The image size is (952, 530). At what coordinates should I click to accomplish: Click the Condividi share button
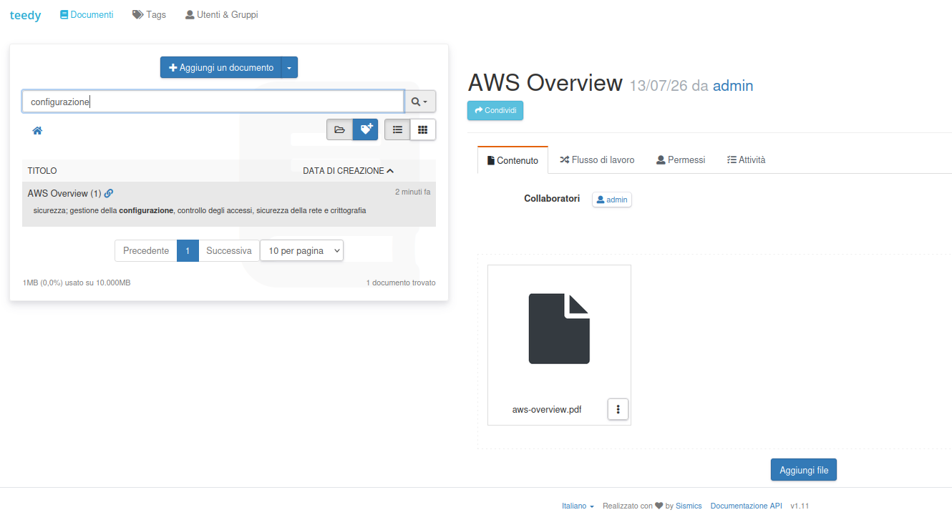495,110
